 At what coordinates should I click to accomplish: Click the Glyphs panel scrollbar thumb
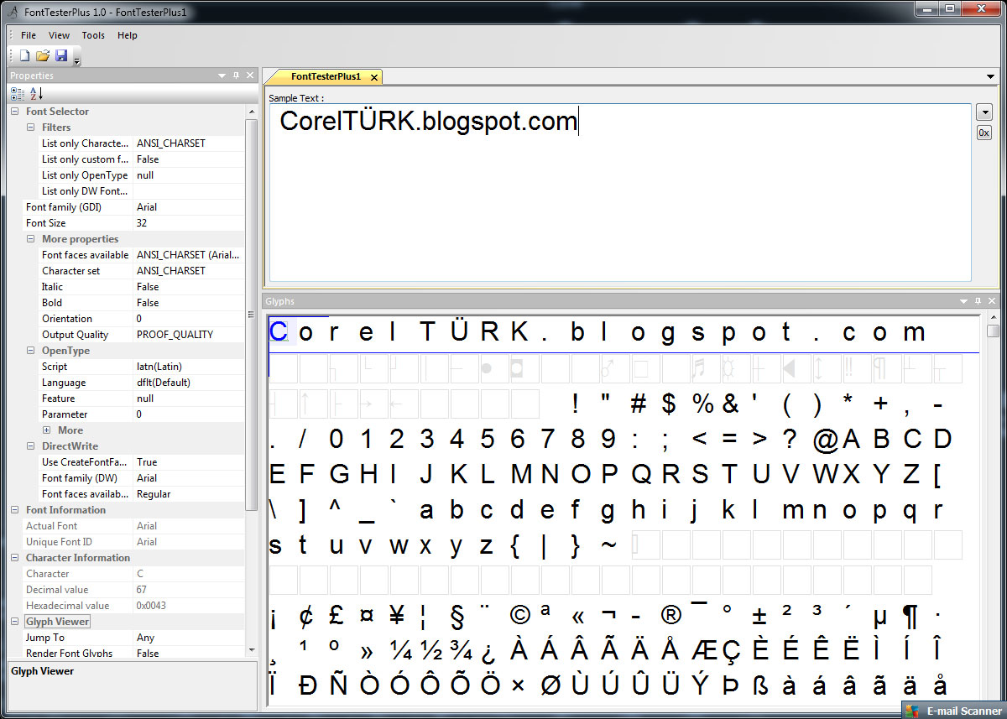994,331
